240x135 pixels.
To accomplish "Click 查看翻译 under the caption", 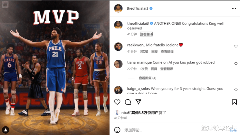I will tap(146, 34).
